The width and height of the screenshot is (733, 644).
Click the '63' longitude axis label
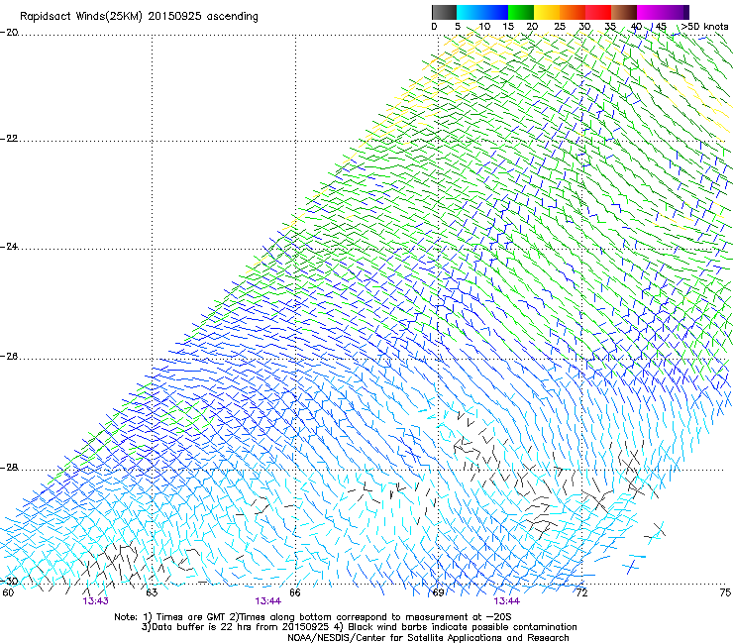[152, 592]
